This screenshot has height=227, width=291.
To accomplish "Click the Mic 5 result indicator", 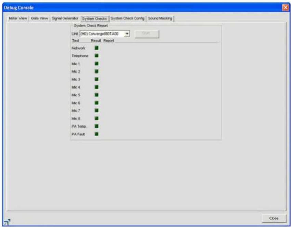I will point(97,95).
